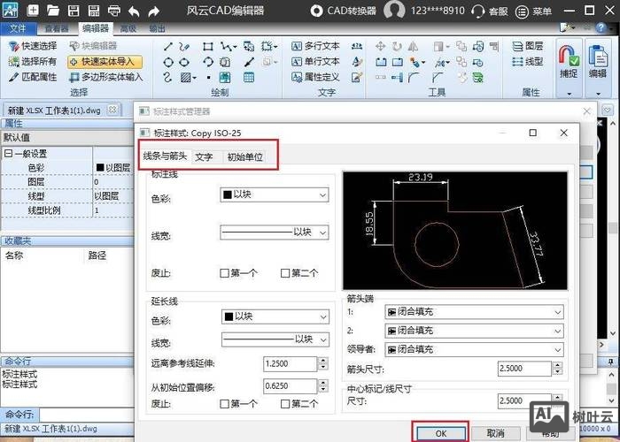Open the 标注线 线宽 dropdown

pyautogui.click(x=275, y=232)
